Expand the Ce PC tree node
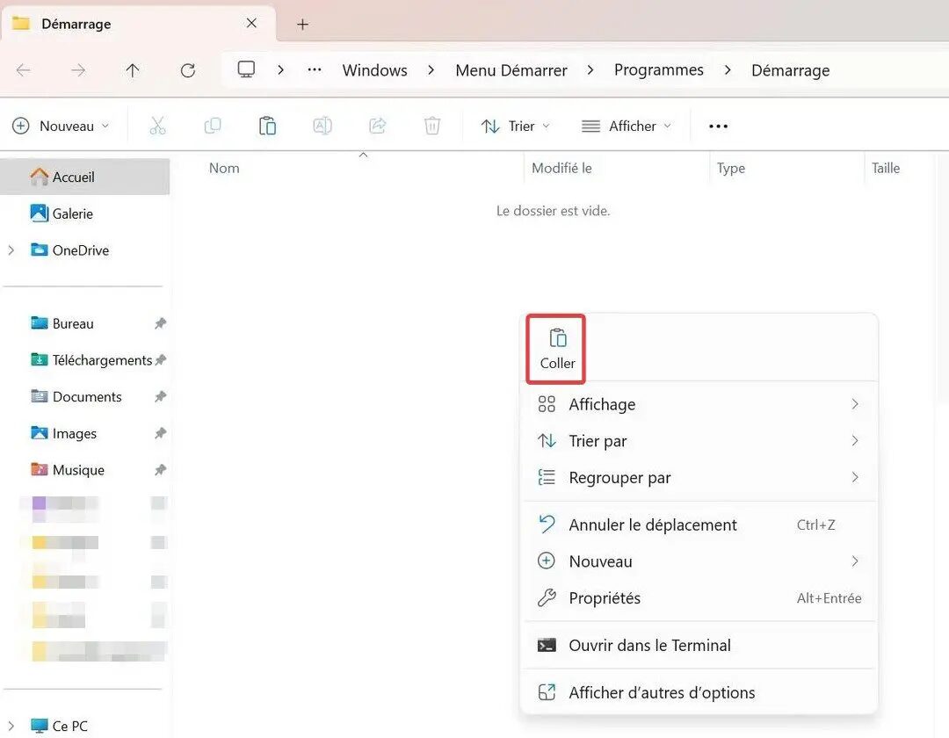Viewport: 949px width, 738px height. pos(11,726)
